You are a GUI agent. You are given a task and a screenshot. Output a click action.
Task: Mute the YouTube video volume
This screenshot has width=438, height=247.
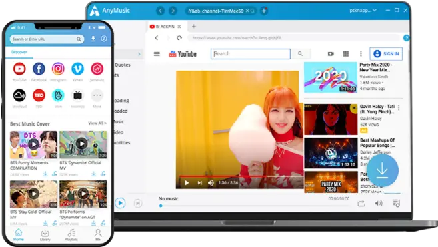pos(211,183)
